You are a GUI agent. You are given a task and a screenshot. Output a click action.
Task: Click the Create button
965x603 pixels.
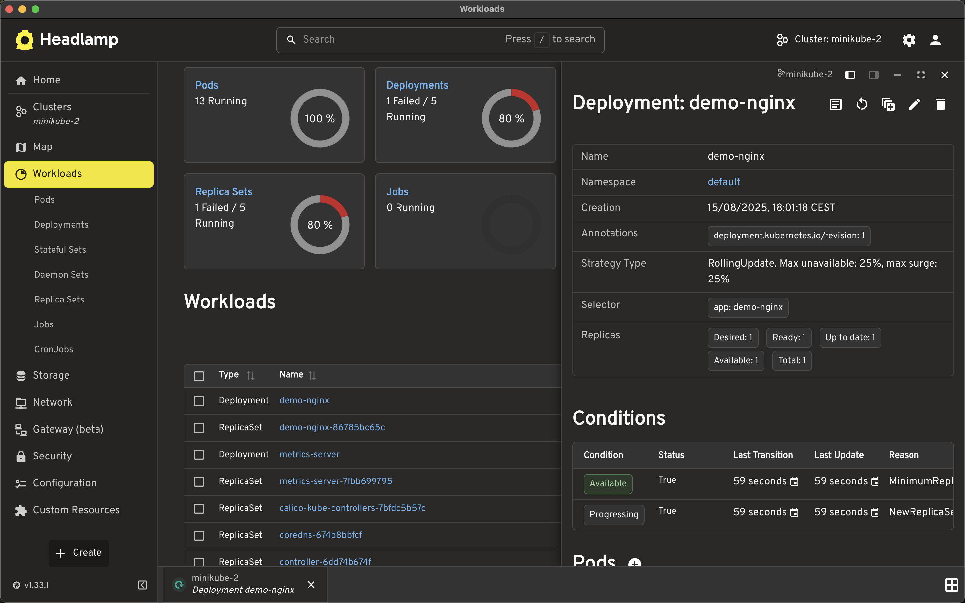pyautogui.click(x=79, y=553)
